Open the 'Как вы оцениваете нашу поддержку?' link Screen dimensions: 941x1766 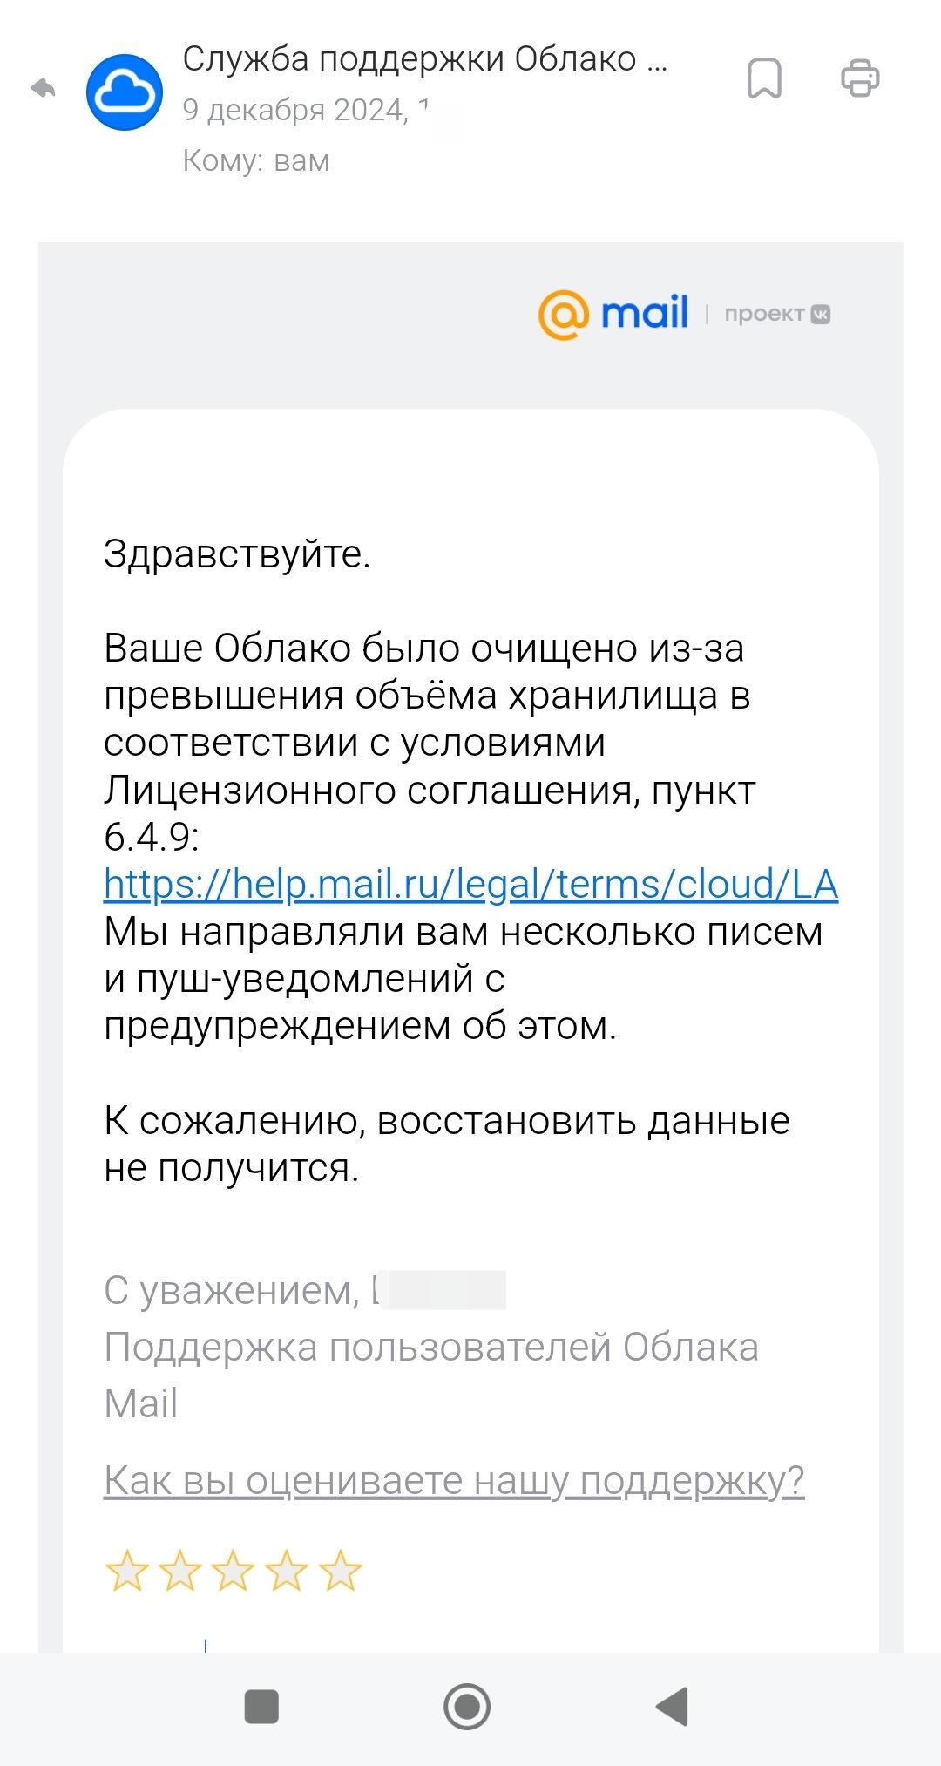454,1480
